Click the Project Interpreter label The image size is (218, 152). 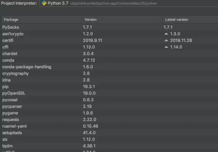(19, 3)
